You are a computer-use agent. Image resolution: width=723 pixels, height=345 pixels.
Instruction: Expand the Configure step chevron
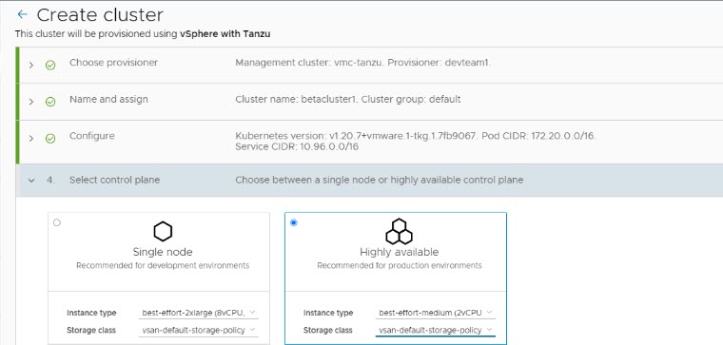[30, 139]
